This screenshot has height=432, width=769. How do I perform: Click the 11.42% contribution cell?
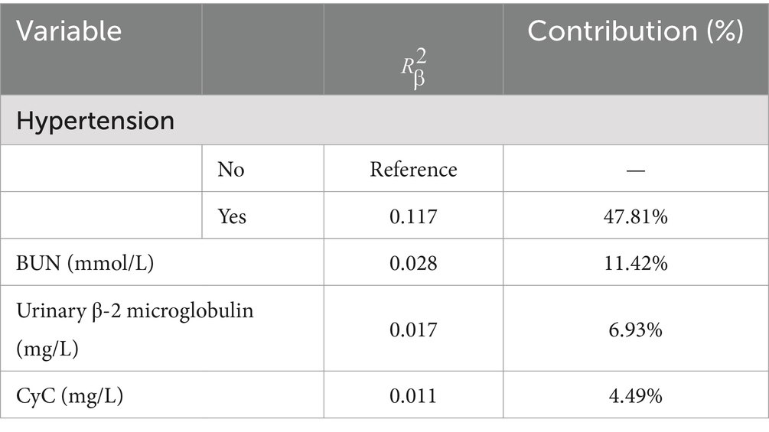tap(636, 263)
